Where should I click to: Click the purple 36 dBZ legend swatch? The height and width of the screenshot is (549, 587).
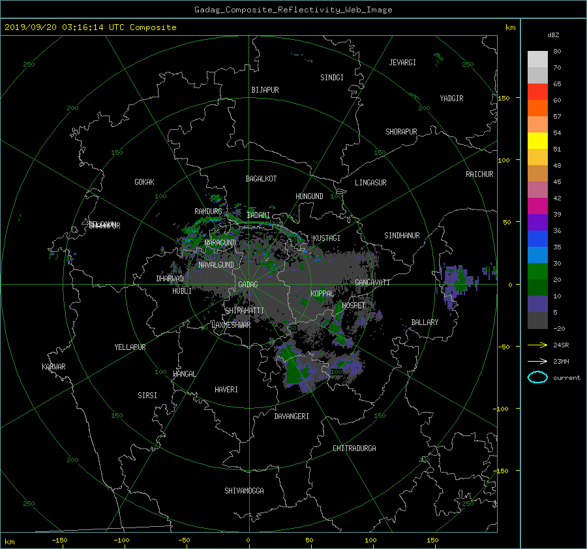click(537, 222)
